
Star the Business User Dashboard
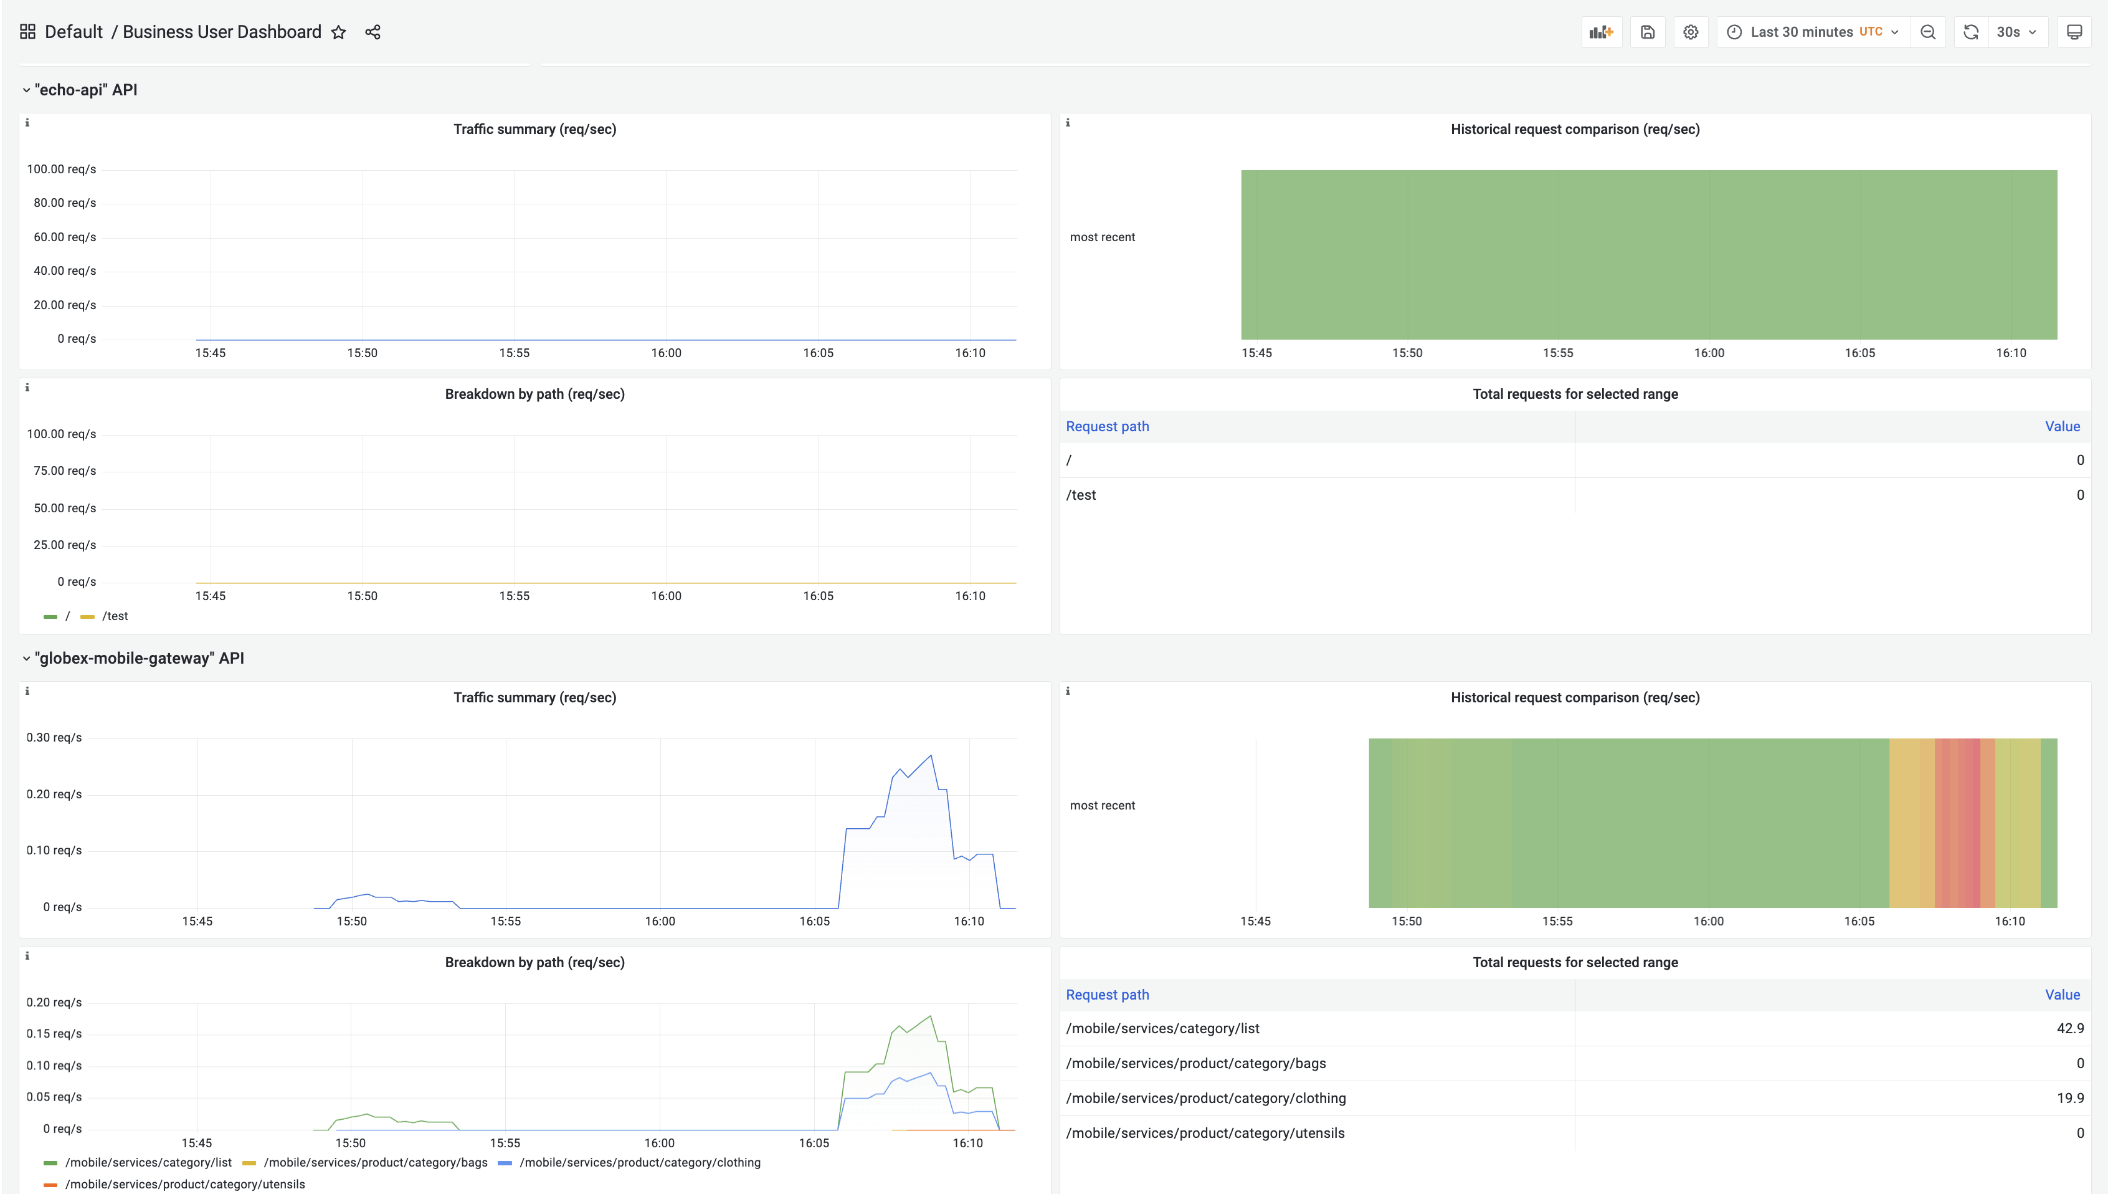(x=338, y=32)
